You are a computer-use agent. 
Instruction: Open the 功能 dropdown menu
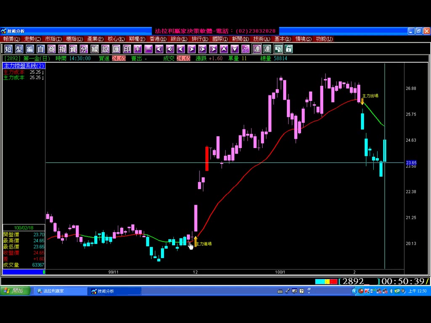click(324, 39)
